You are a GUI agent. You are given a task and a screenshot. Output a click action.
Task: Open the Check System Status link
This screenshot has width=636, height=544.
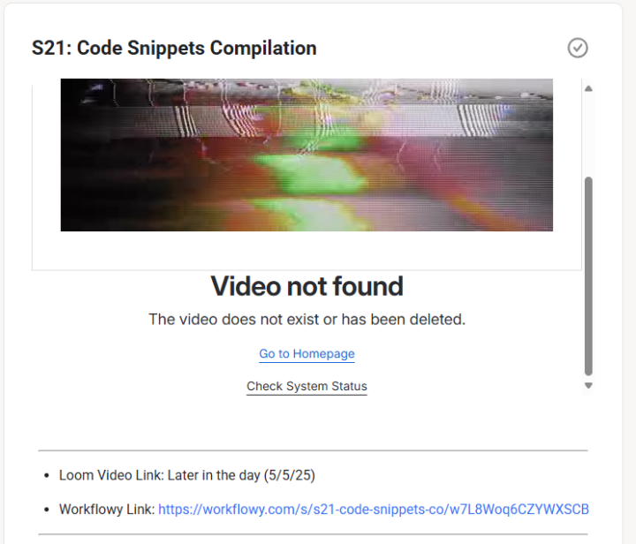307,386
